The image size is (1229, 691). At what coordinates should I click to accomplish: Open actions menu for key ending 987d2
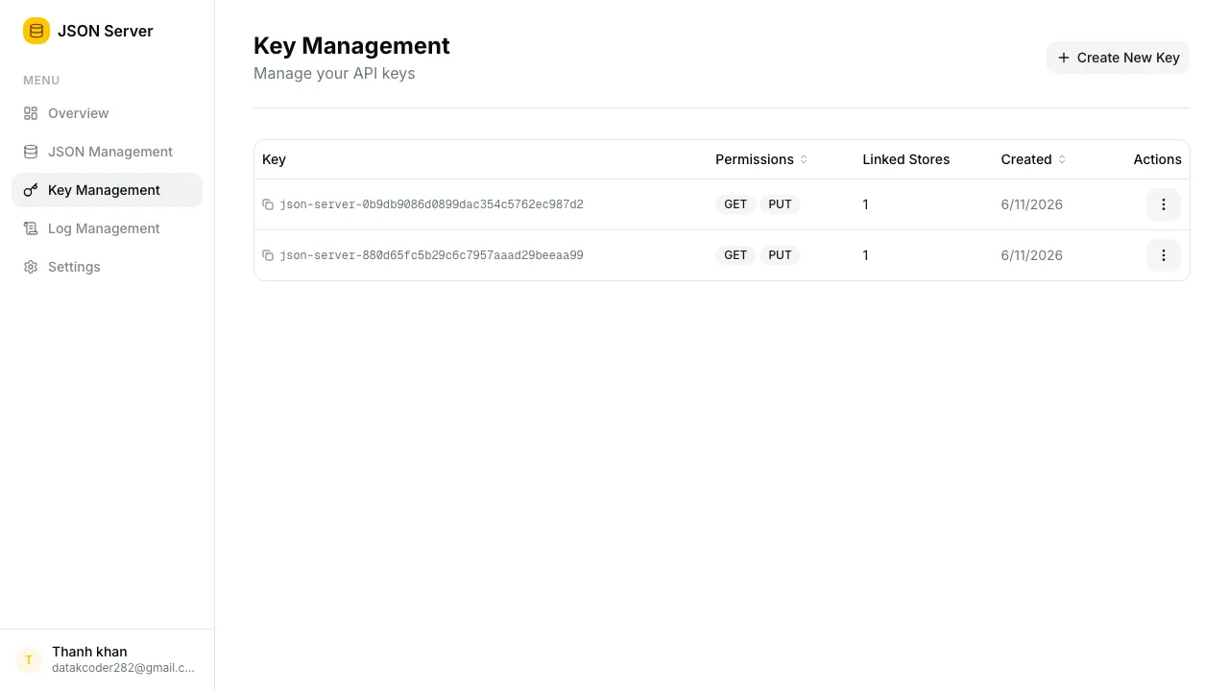point(1164,204)
